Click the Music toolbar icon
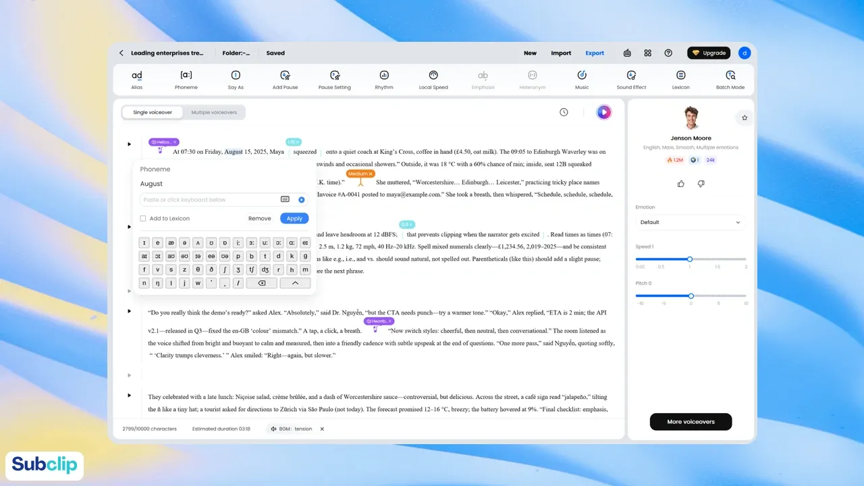The image size is (864, 486). point(582,80)
